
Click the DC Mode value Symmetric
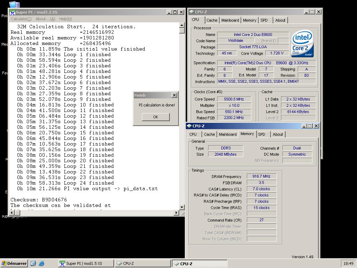(x=297, y=154)
